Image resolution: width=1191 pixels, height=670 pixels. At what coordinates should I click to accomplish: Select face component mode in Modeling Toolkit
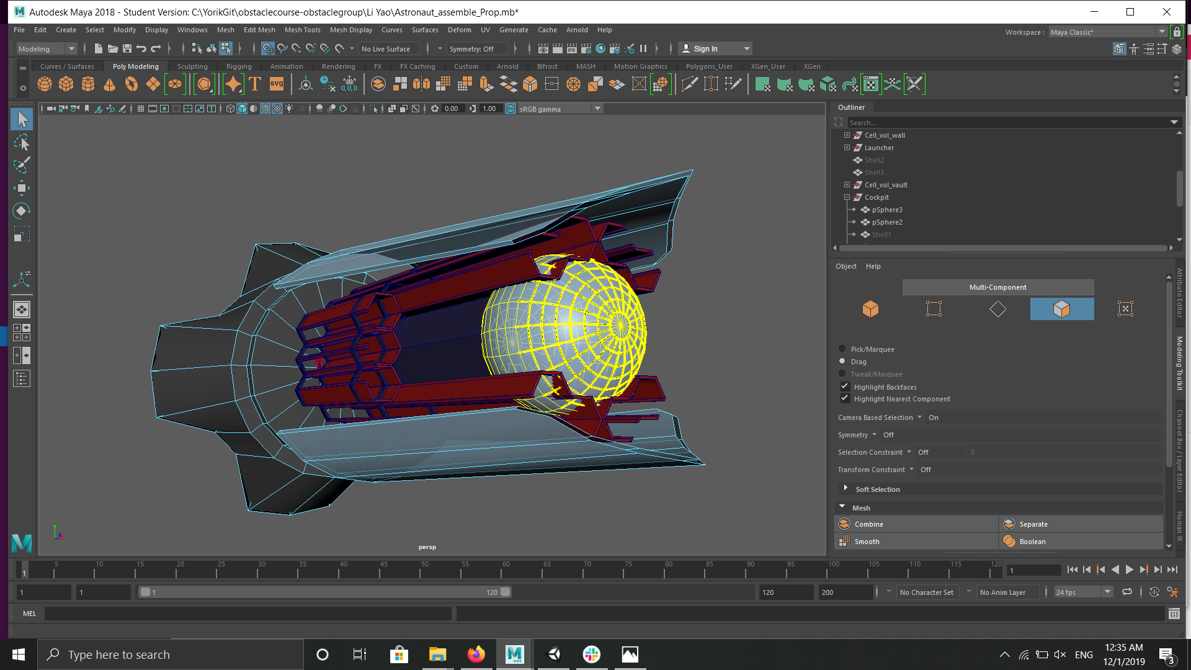click(1061, 309)
